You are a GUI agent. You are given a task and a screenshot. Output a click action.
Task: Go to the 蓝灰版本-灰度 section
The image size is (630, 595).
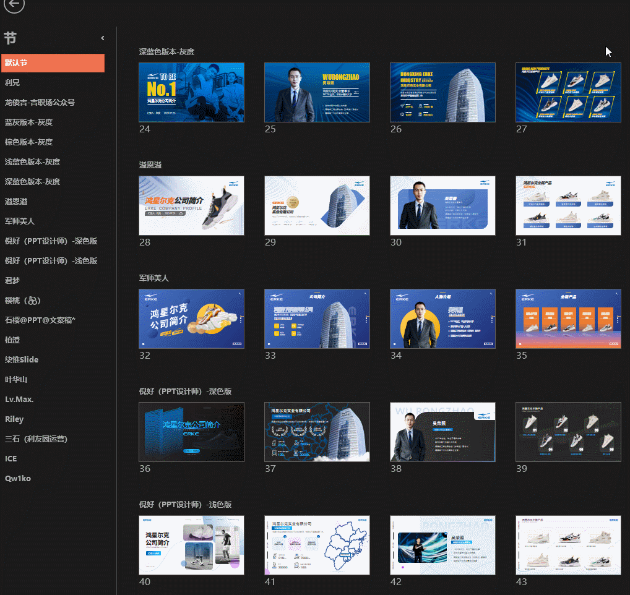(x=28, y=122)
